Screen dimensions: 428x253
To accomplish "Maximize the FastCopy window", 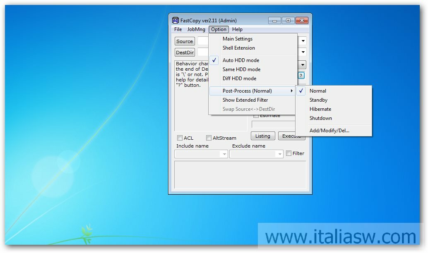I will tap(288, 20).
